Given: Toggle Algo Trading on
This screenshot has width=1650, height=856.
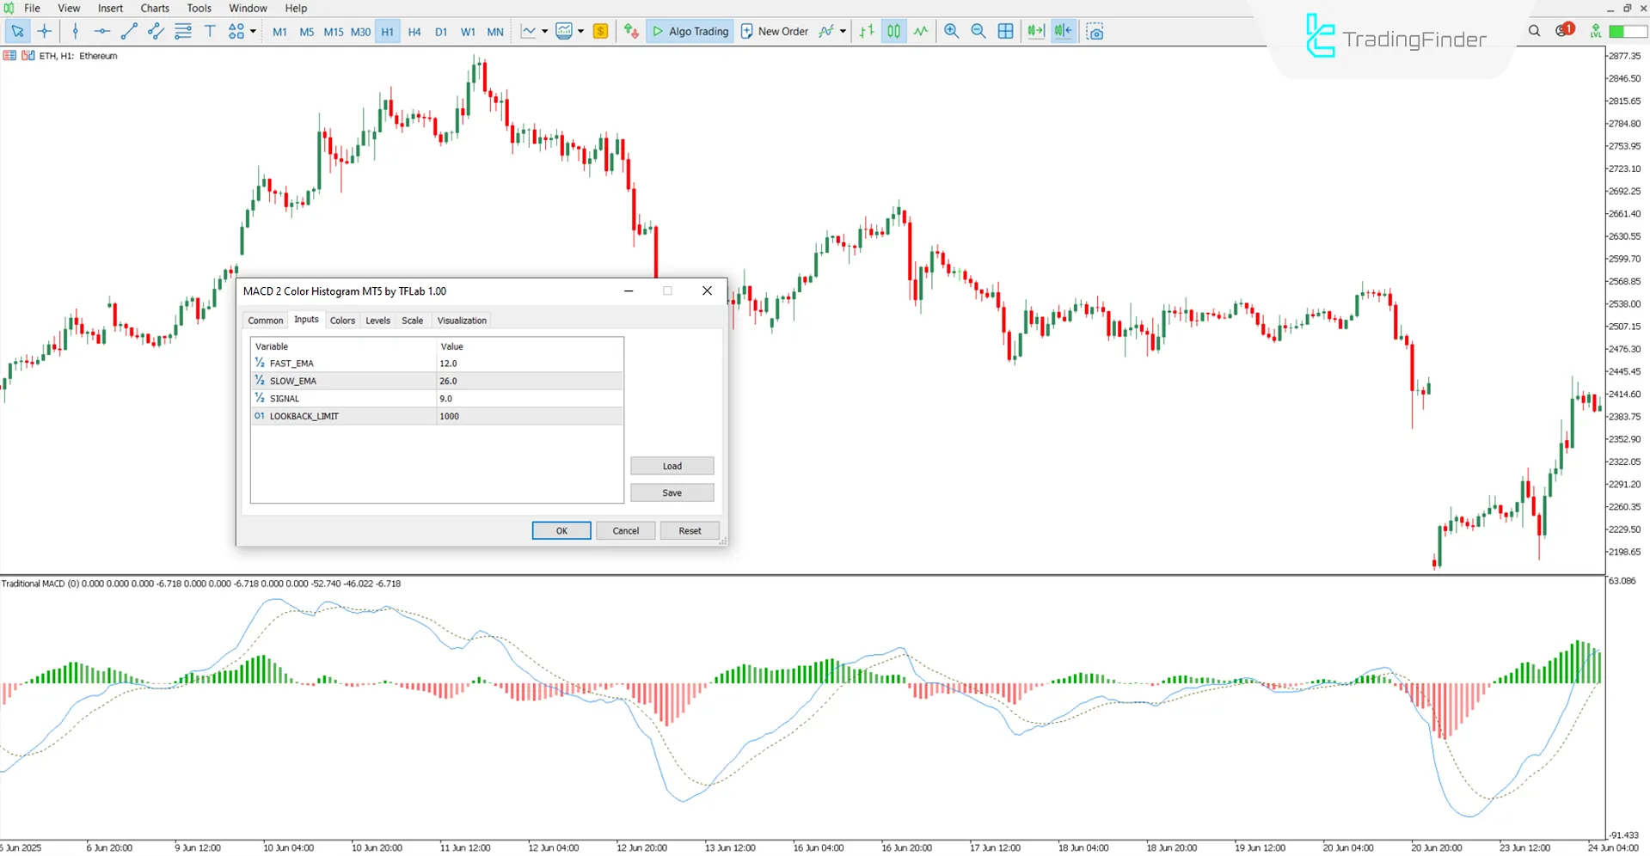Looking at the screenshot, I should pos(690,31).
